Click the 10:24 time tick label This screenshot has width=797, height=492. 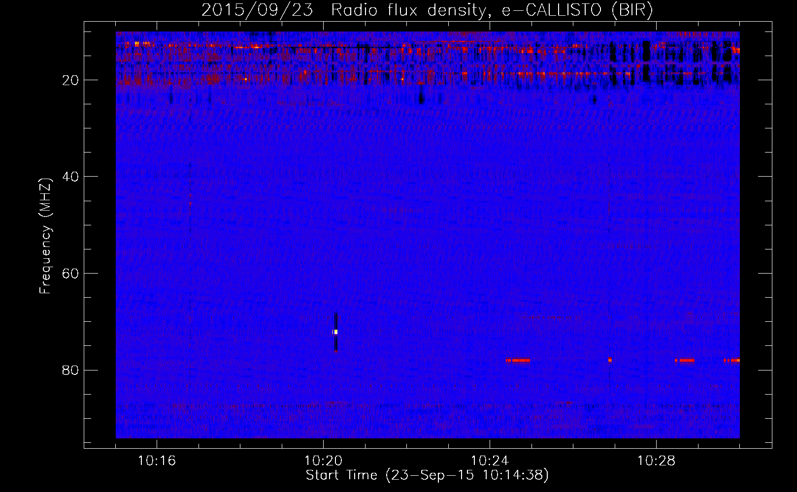click(490, 461)
